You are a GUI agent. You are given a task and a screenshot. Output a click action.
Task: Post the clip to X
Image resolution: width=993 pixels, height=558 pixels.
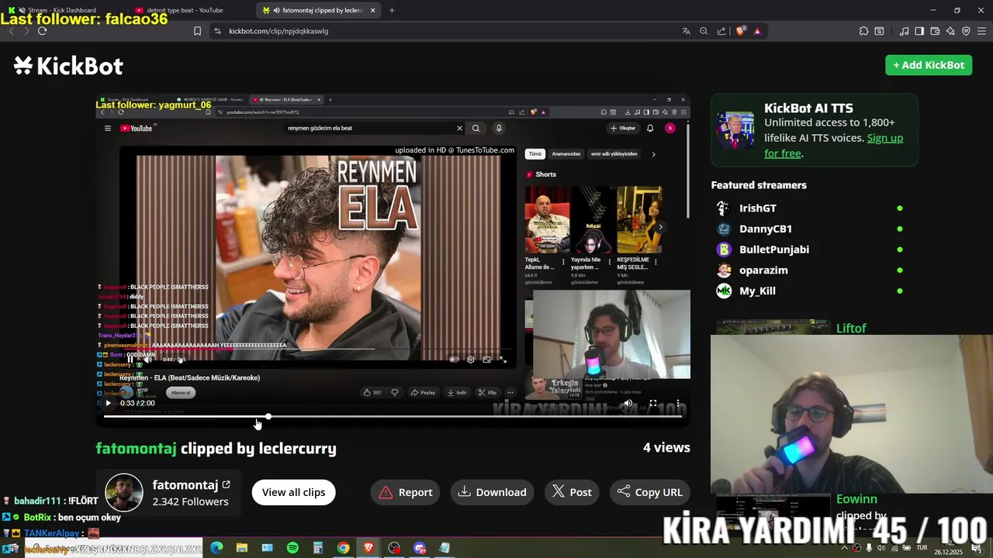pyautogui.click(x=572, y=492)
